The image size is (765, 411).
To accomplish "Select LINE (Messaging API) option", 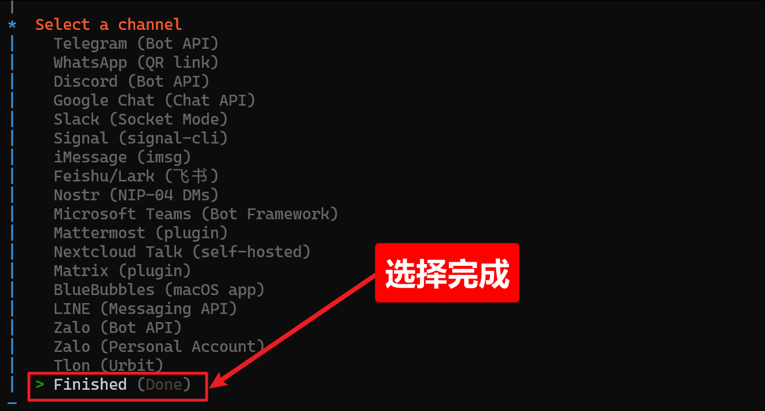I will point(146,309).
